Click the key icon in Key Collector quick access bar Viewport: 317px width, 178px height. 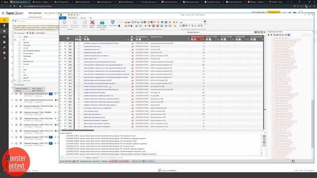(77, 15)
